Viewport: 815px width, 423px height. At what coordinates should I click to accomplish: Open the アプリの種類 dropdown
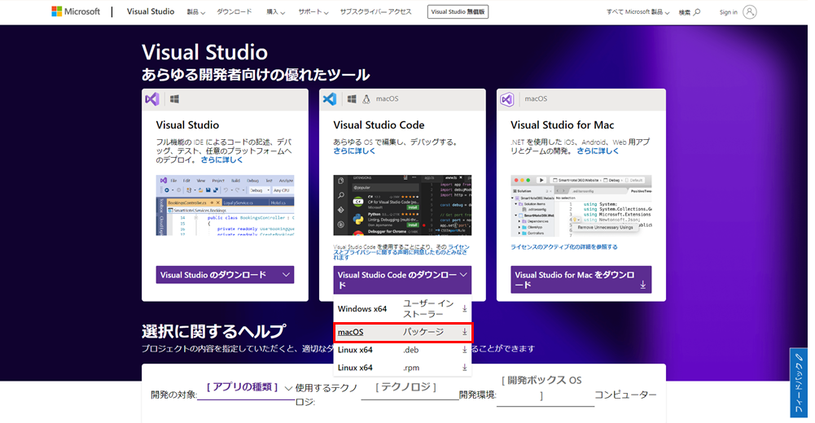click(245, 388)
